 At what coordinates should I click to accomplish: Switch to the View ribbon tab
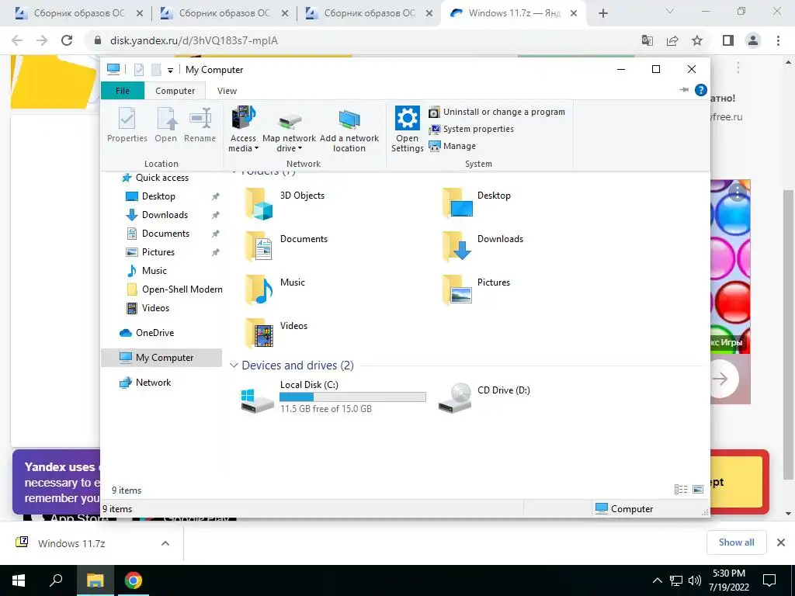[227, 91]
